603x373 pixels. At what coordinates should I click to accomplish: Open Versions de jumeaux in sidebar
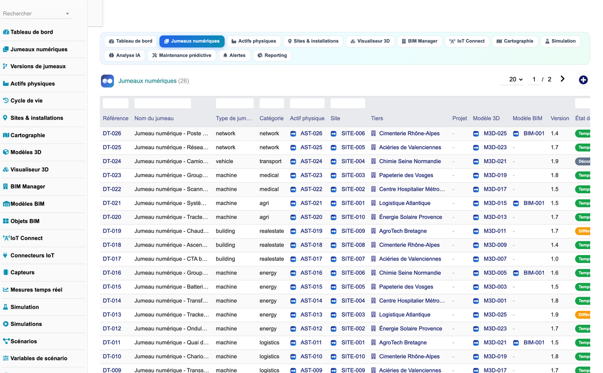(x=38, y=66)
